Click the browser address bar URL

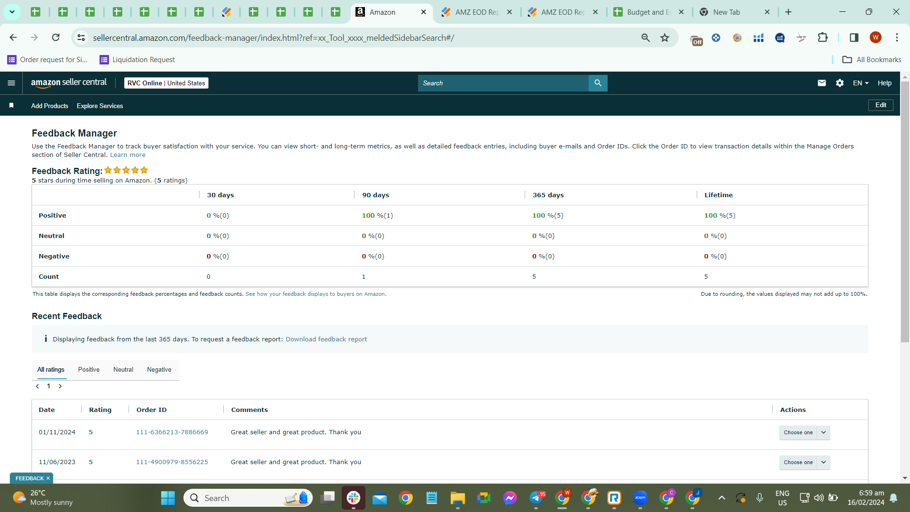coord(273,37)
